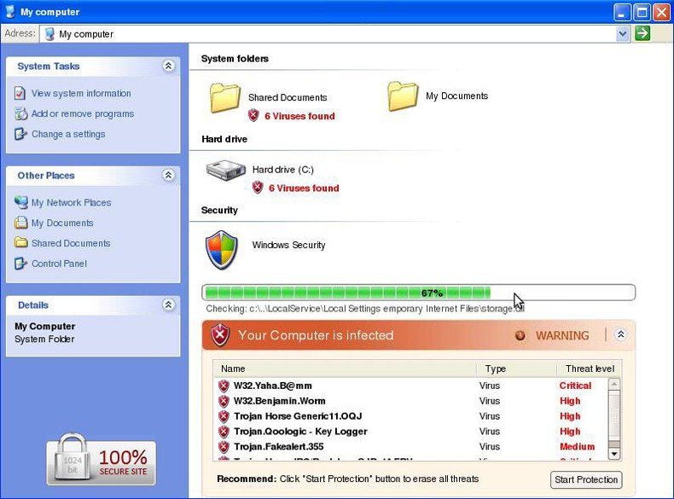Click the Change a settings icon

tap(20, 134)
